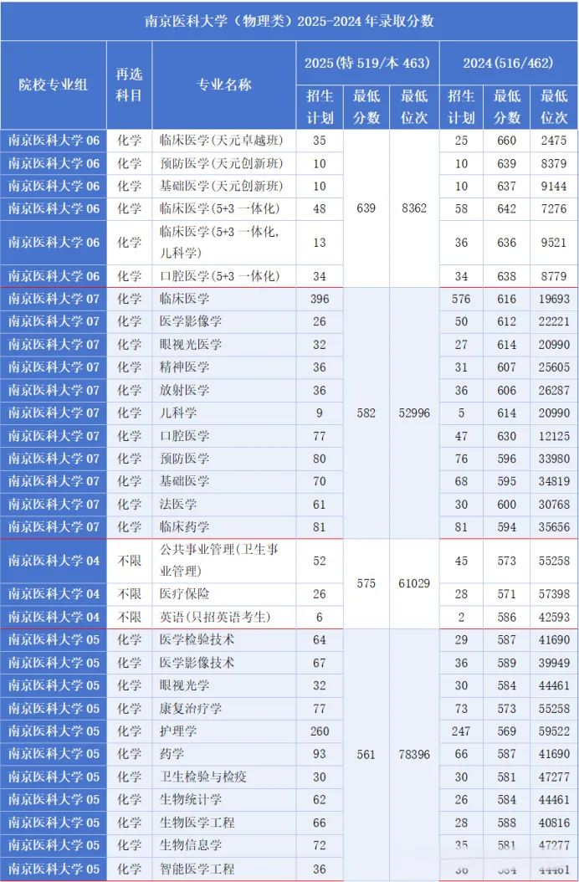Viewport: 579px width, 882px height.
Task: Click the 专业名称 column header
Action: (223, 85)
